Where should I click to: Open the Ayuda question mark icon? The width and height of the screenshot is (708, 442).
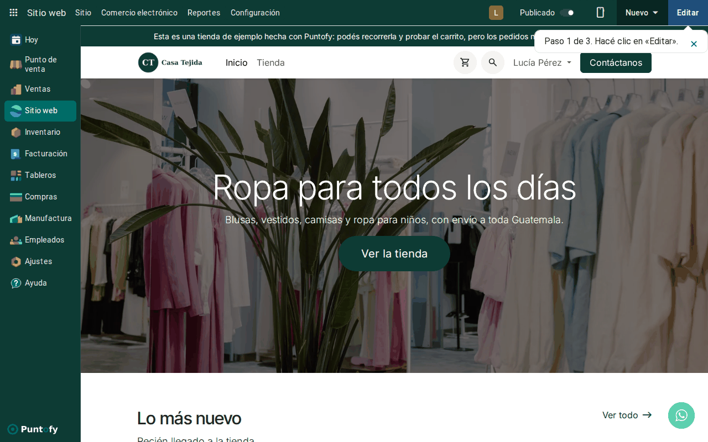(16, 283)
